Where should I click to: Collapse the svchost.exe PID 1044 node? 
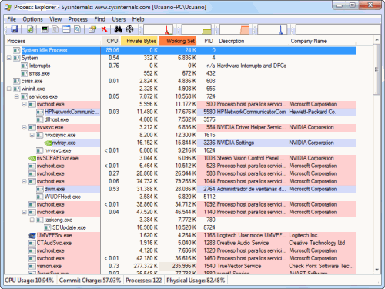25,181
